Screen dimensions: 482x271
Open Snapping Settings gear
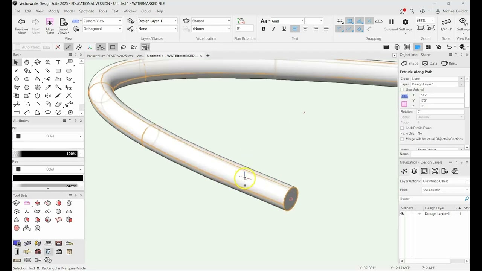point(405,22)
